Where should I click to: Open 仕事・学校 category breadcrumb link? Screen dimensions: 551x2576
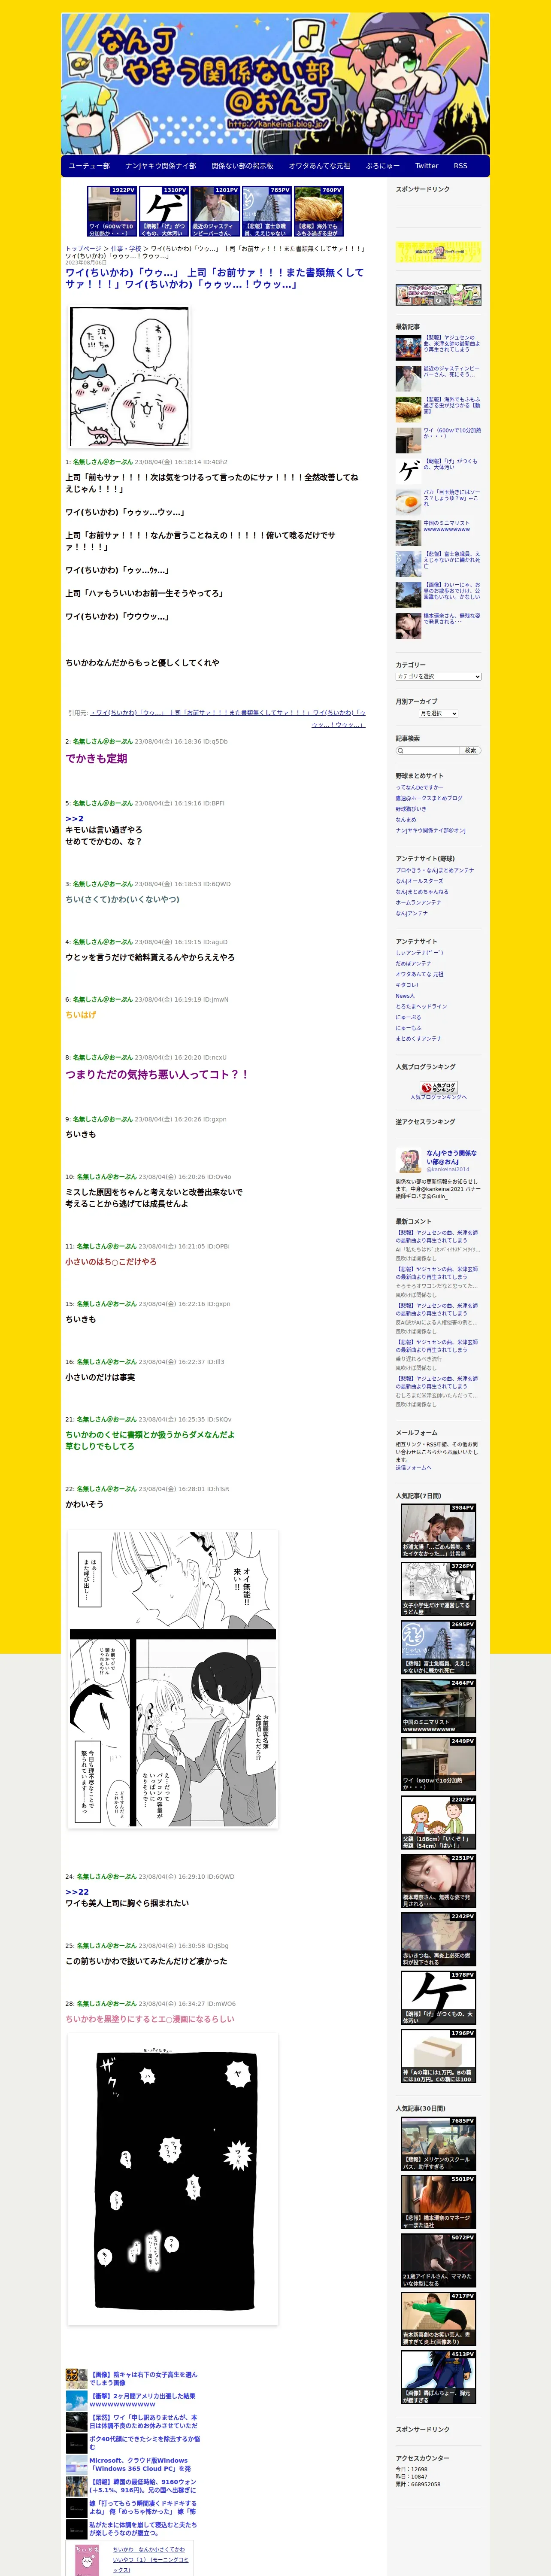click(126, 249)
